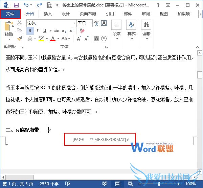Click the Copy icon

pos(20,31)
